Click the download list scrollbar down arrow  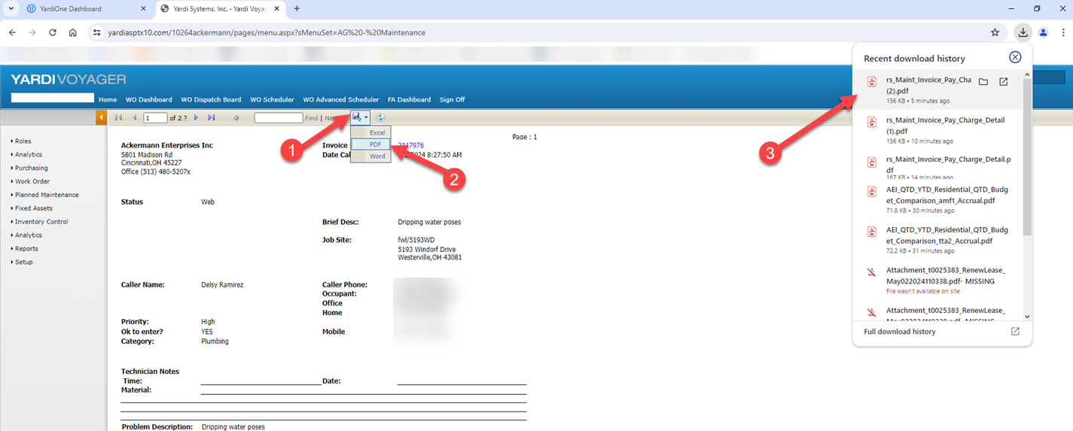(x=1027, y=317)
